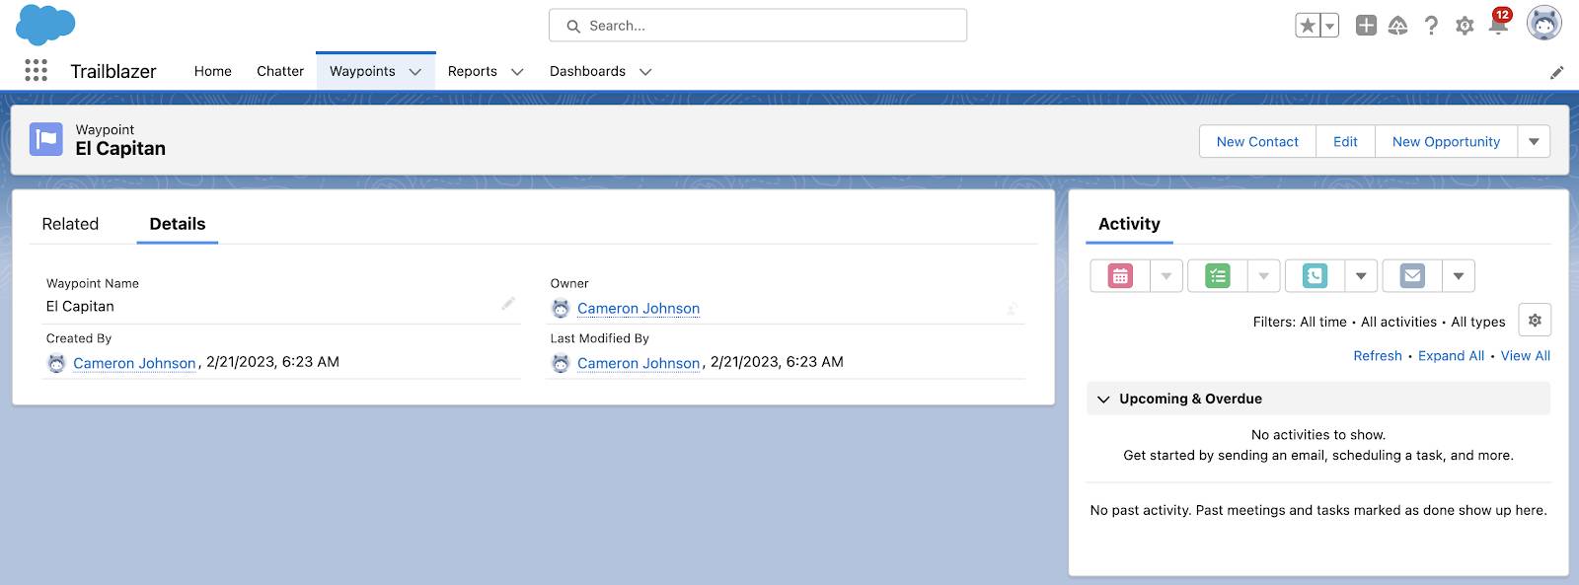Switch to the Related tab
The image size is (1579, 585).
(70, 224)
